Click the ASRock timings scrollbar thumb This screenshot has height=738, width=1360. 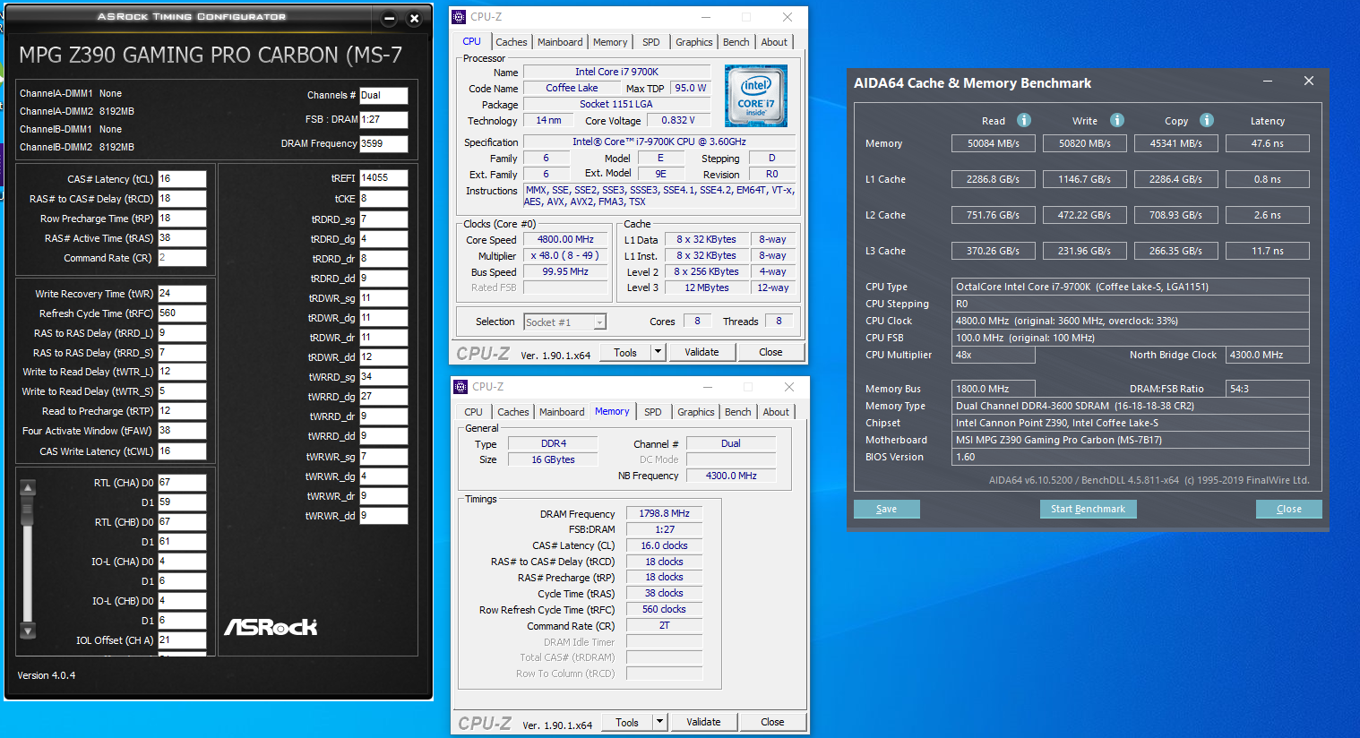pos(28,512)
